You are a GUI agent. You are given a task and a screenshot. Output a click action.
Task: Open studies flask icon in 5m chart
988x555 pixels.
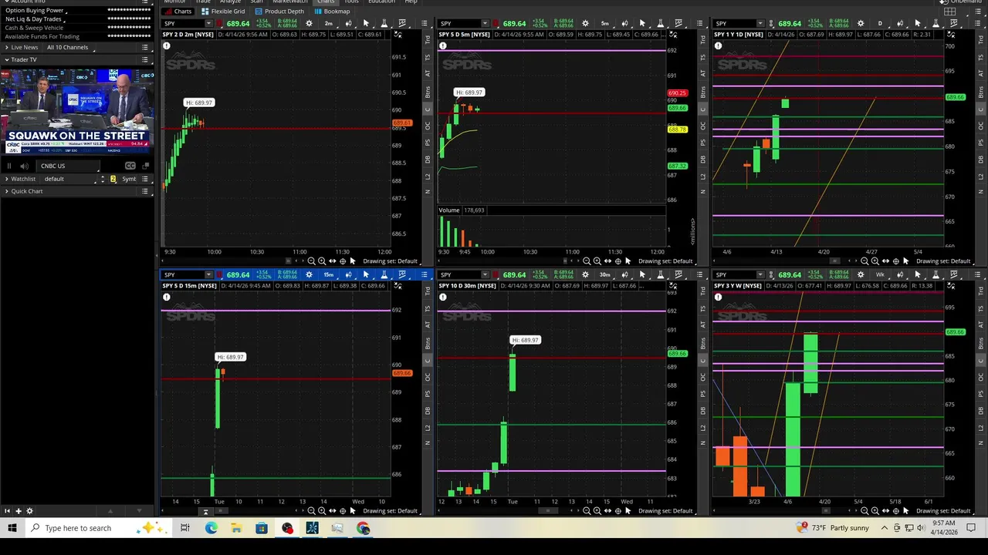[660, 24]
